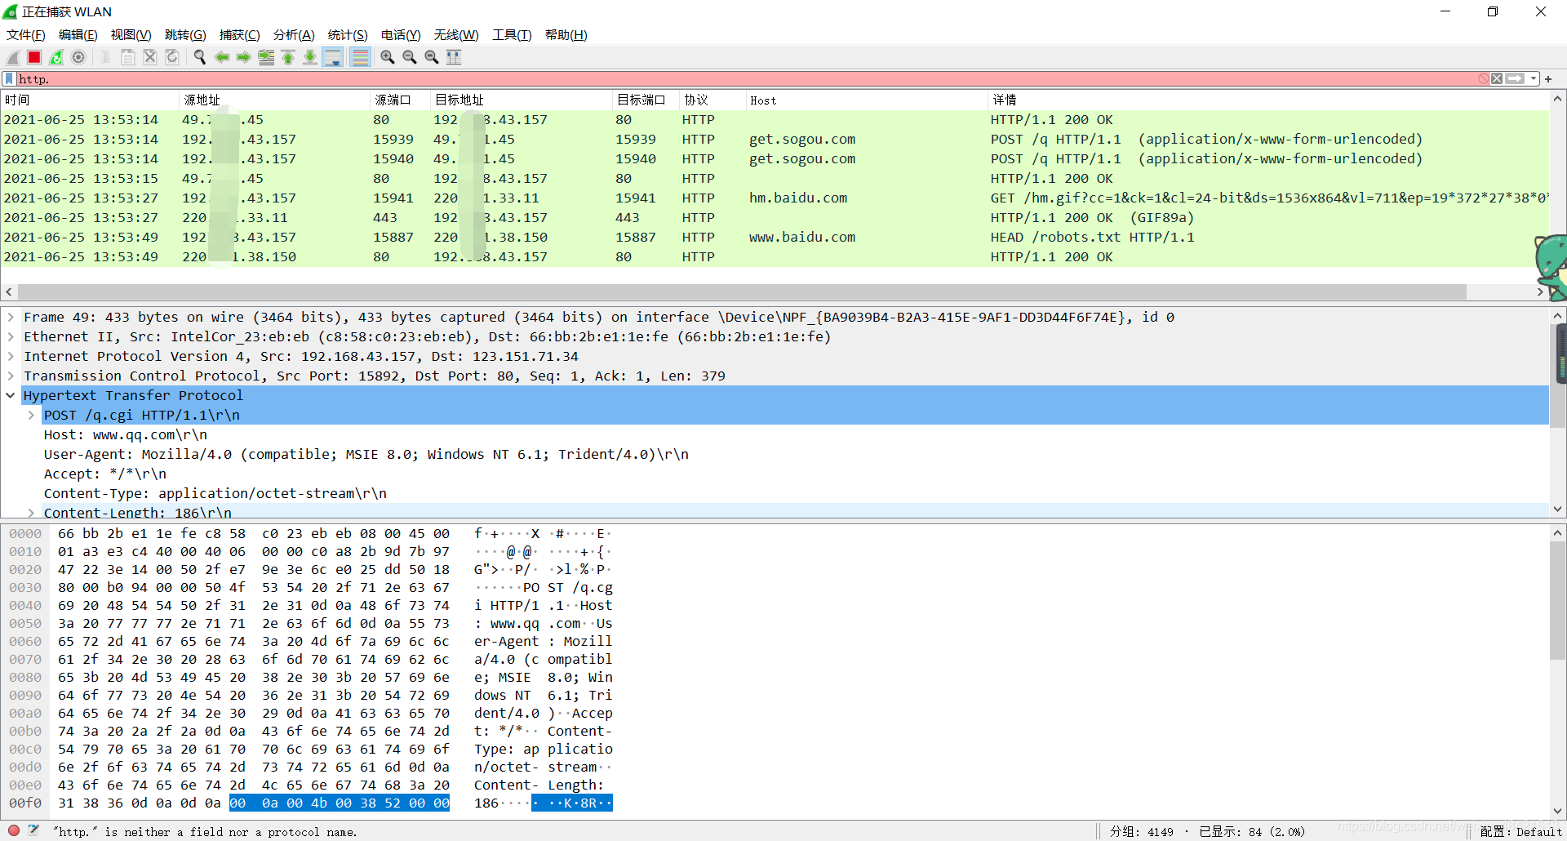Expand Transmission Control Protocol layer
This screenshot has height=841, width=1567.
11,376
